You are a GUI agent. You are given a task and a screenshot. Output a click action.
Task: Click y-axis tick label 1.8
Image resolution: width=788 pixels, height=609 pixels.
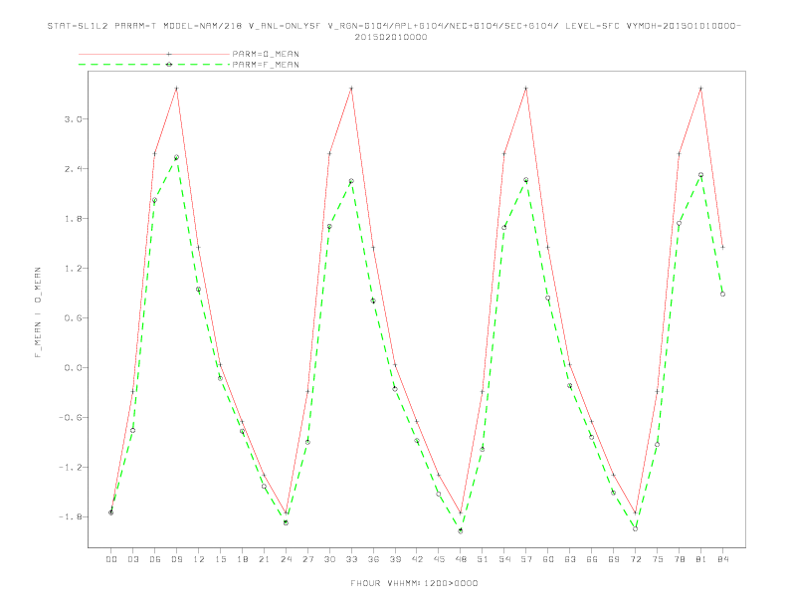(x=73, y=219)
